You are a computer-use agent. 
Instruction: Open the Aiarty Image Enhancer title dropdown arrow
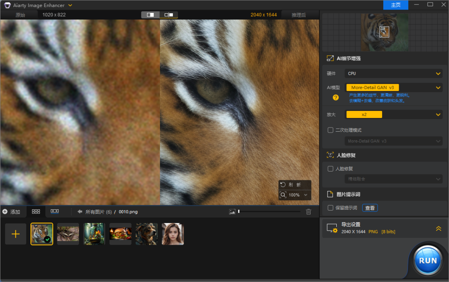(70, 5)
